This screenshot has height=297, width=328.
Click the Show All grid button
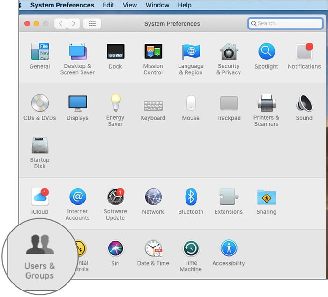click(92, 23)
